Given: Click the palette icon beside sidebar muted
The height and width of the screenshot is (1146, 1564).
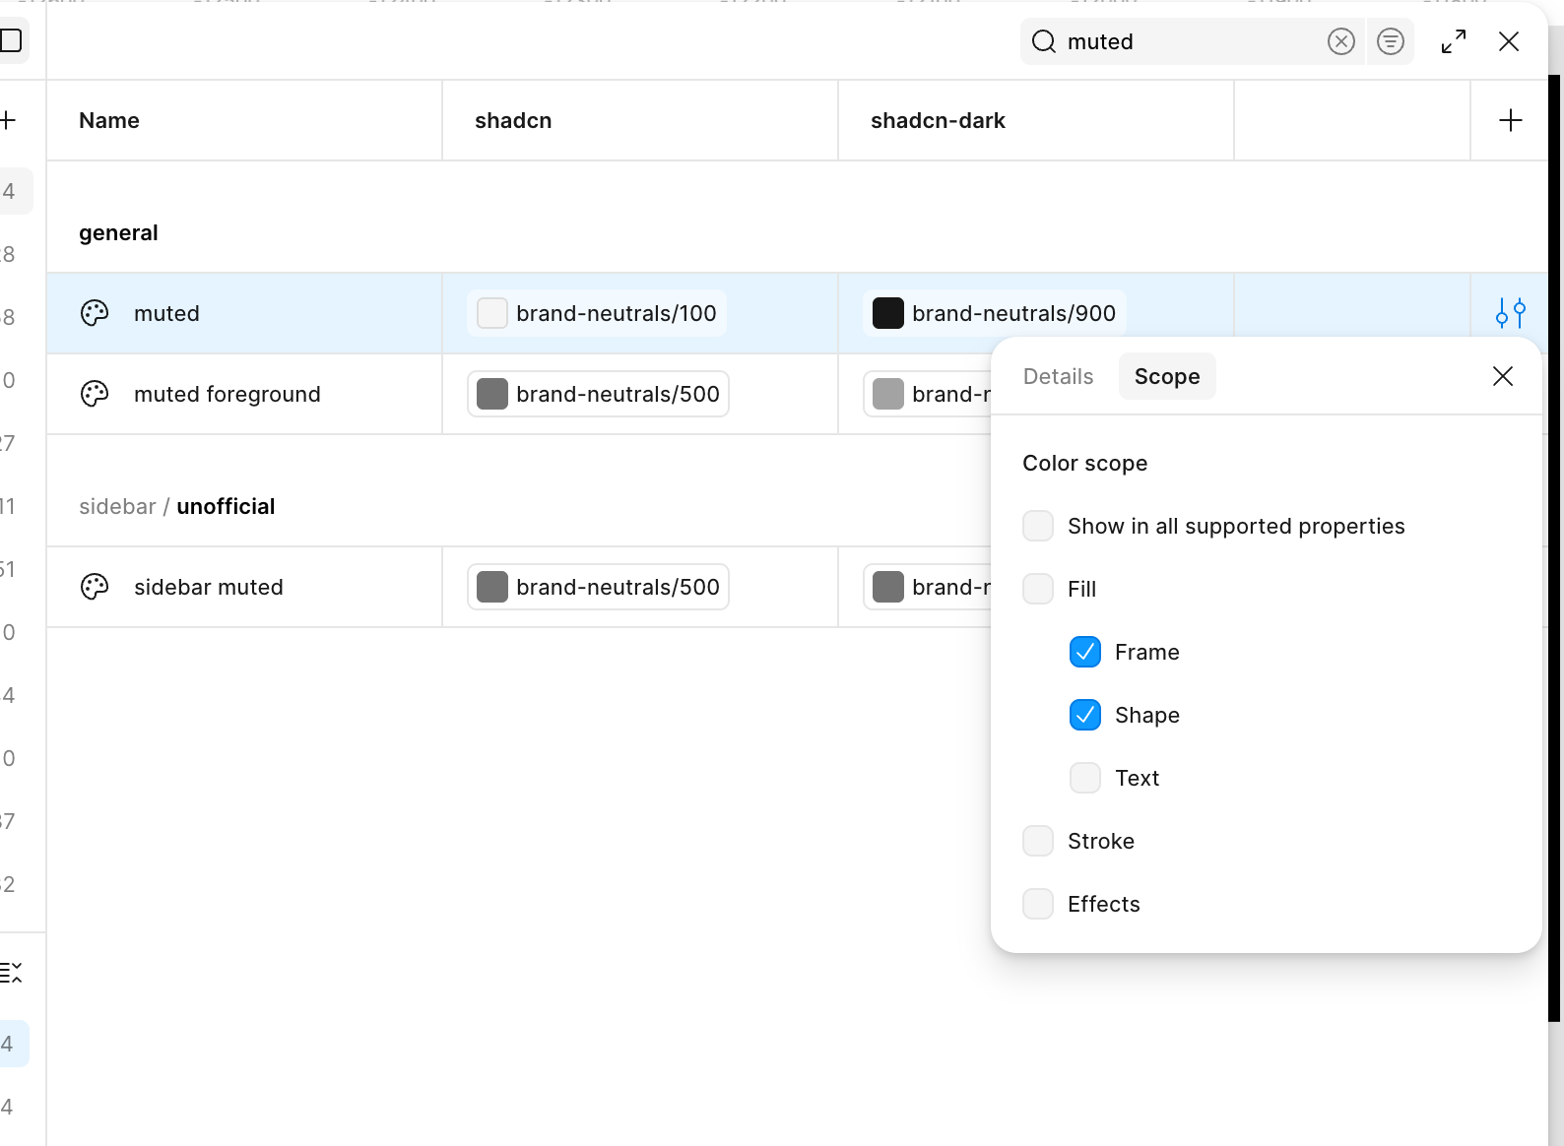Looking at the screenshot, I should [x=95, y=587].
